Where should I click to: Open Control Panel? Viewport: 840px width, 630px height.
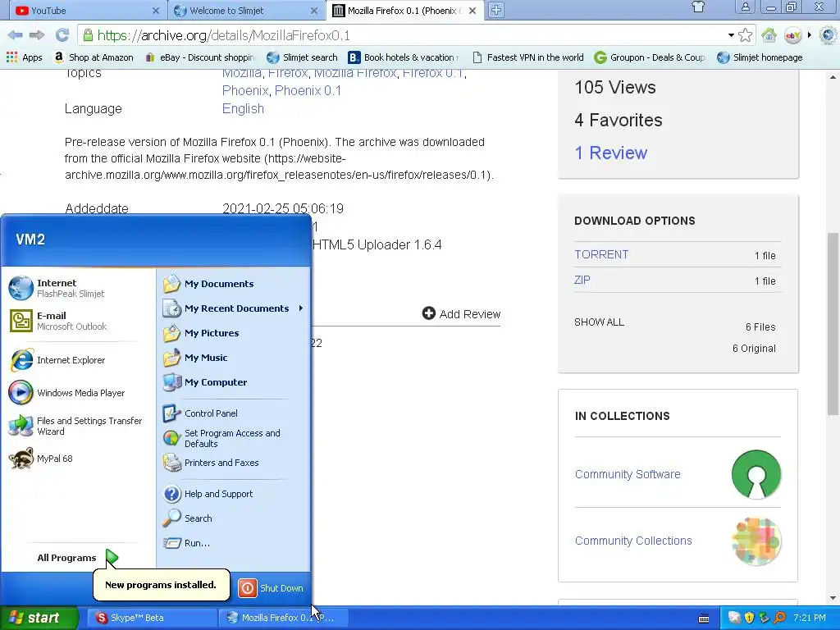coord(234,413)
